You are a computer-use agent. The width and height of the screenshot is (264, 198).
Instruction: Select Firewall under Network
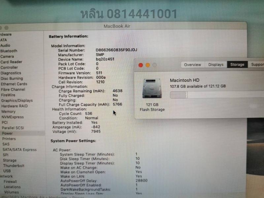pyautogui.click(x=10, y=182)
